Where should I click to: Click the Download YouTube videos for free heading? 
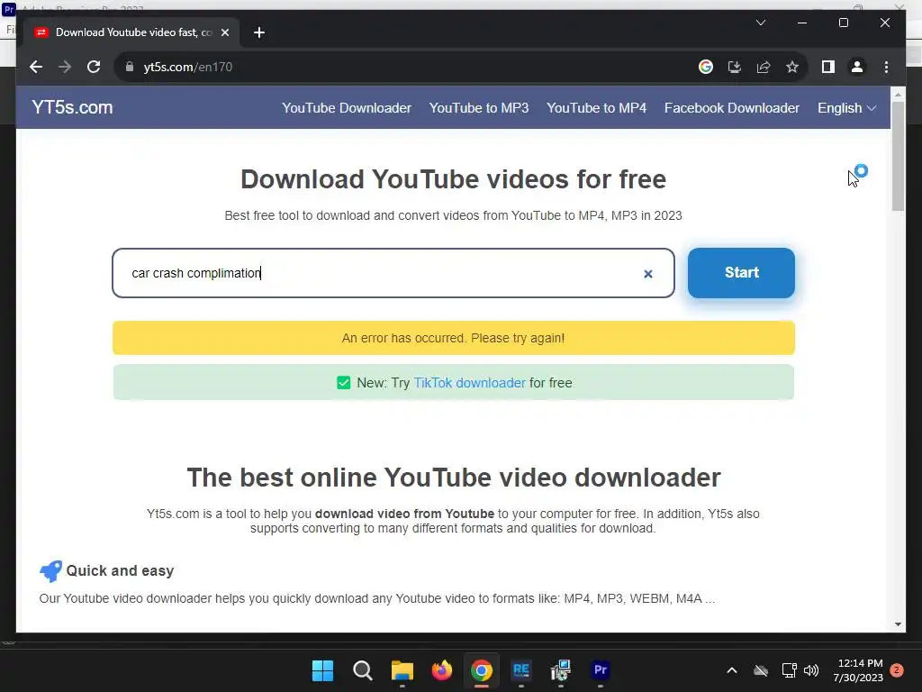(x=454, y=179)
